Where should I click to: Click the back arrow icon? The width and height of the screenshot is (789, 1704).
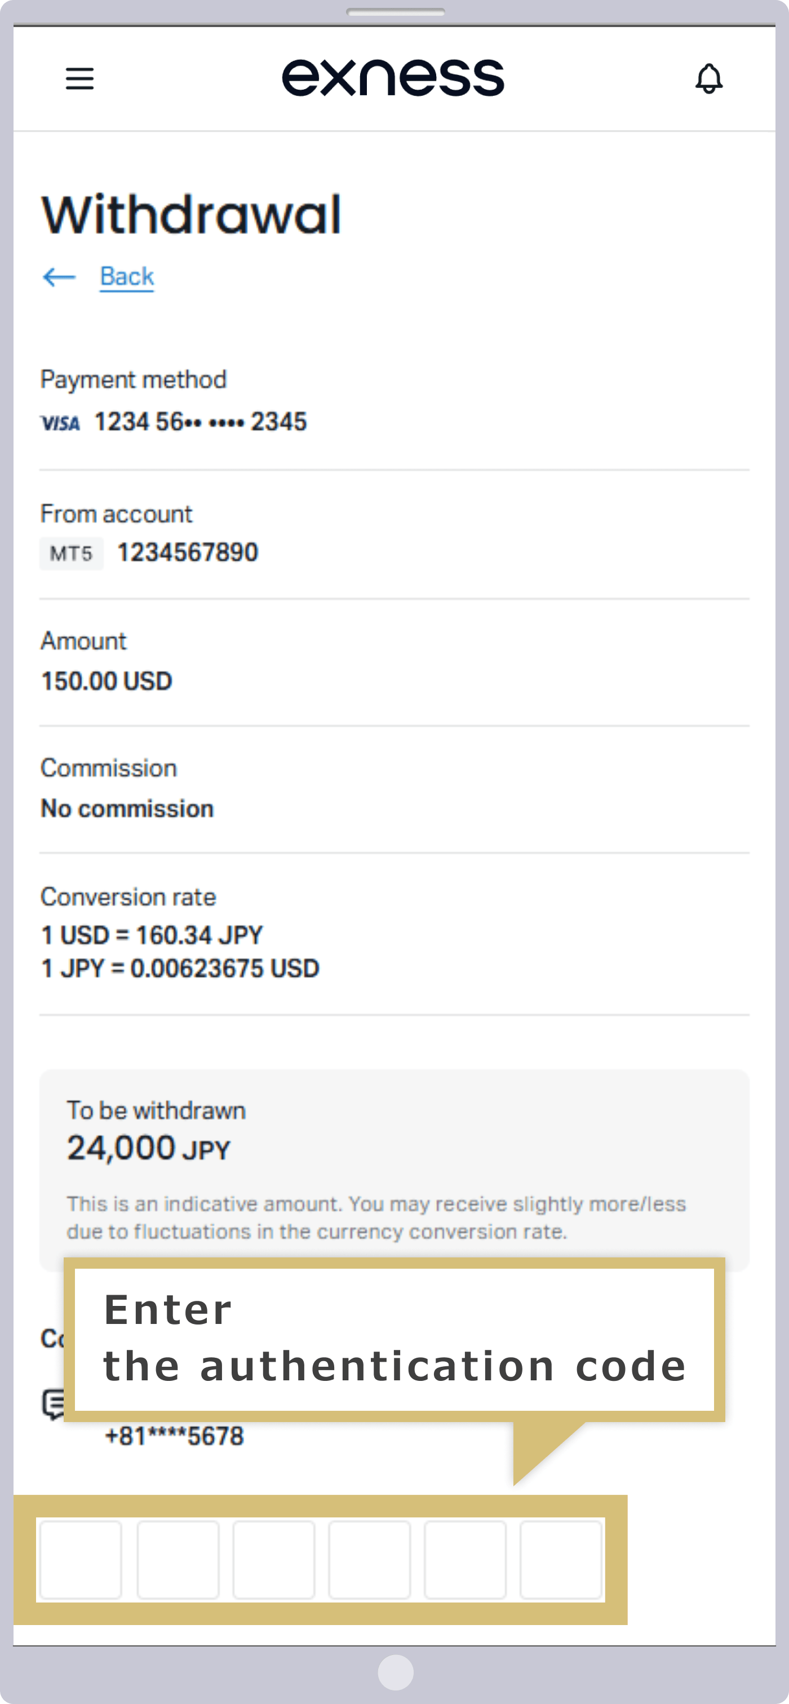[x=59, y=276]
